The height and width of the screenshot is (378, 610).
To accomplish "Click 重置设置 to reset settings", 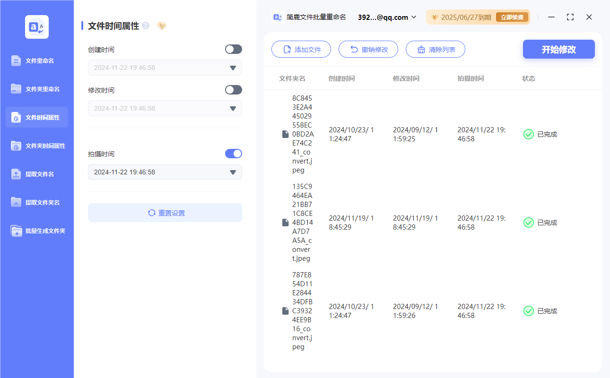I will point(165,212).
